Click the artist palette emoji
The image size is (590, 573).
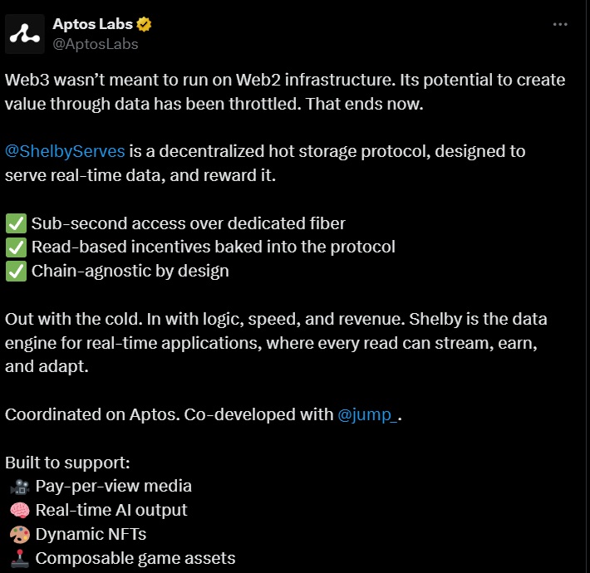(20, 534)
